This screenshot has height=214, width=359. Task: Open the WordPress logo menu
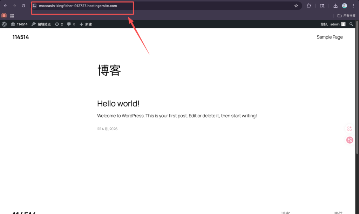click(4, 24)
